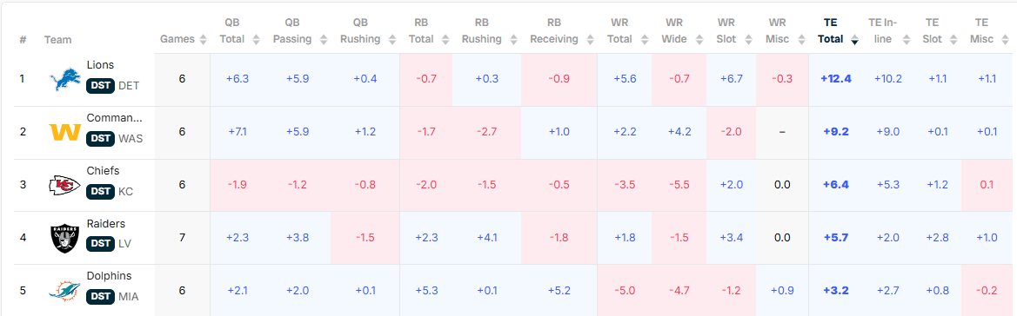Sort by WR Slot column header

[726, 31]
